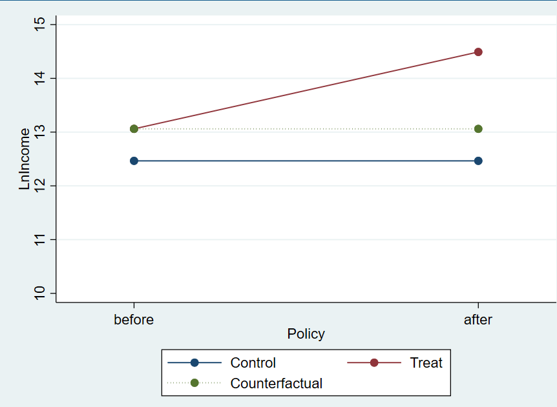Select the blue Control marker in legend
The width and height of the screenshot is (557, 407).
coord(194,363)
